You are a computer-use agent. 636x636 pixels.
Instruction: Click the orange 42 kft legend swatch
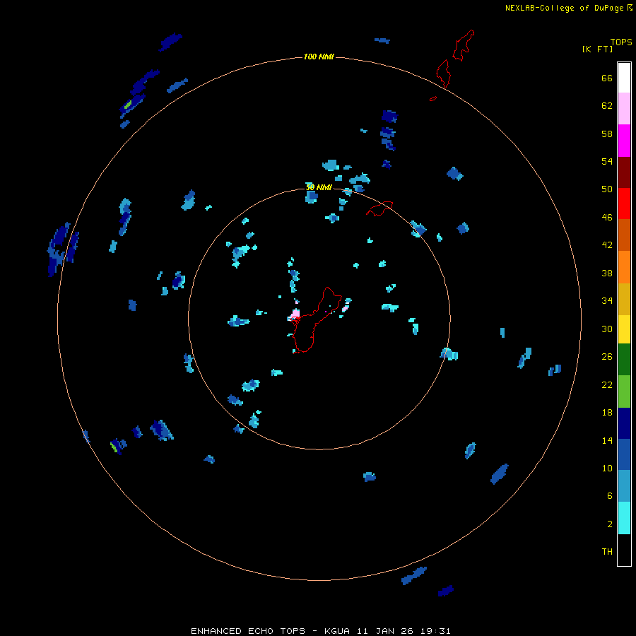coord(624,266)
